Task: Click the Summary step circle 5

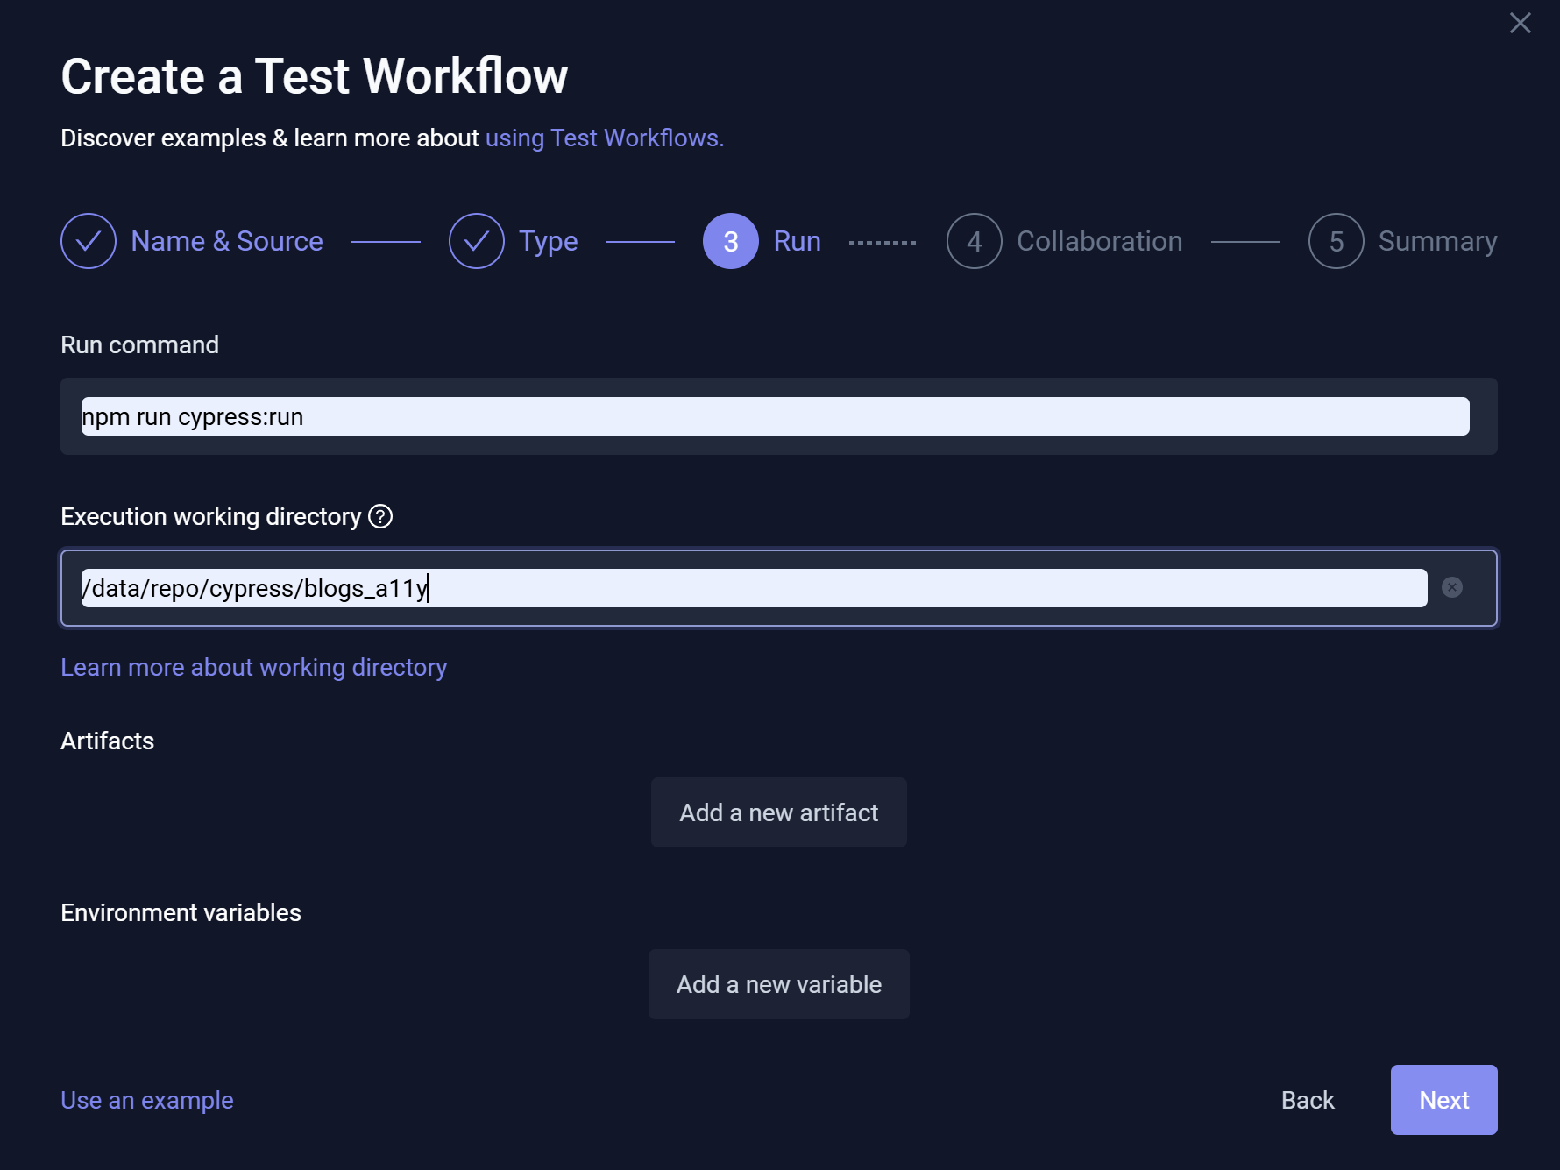Action: click(x=1336, y=241)
